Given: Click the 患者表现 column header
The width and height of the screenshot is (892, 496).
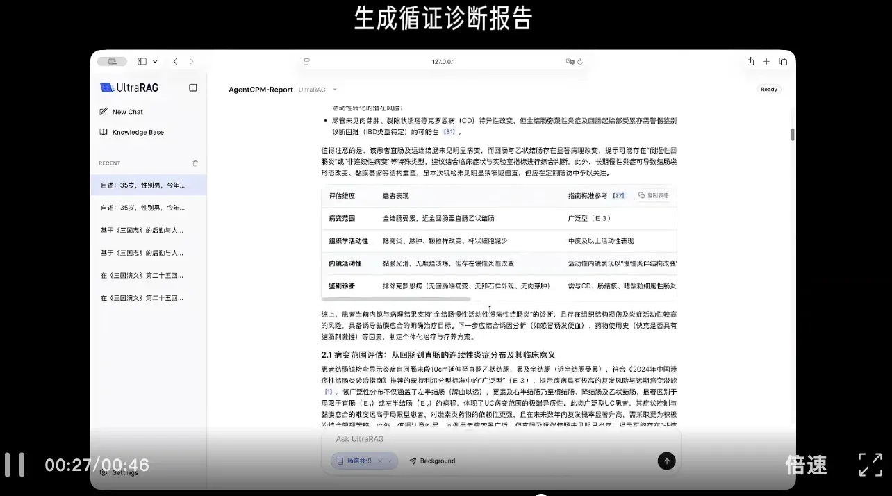Looking at the screenshot, I should point(396,196).
